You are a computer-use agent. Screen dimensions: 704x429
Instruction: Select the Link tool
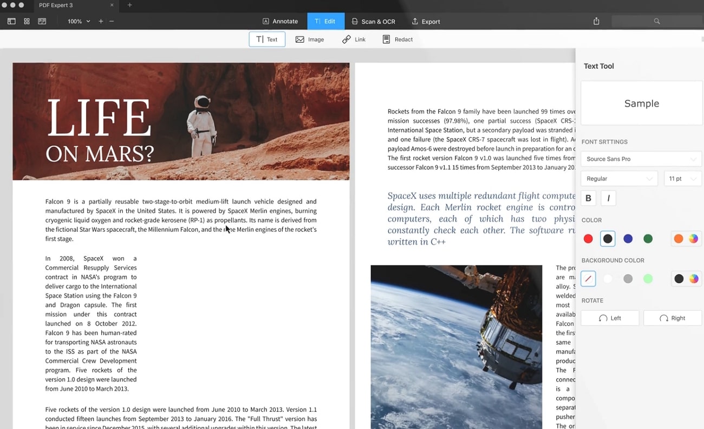coord(353,38)
